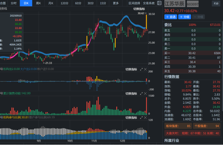Close the 累计抛售动能 indicator panel

coord(145,93)
